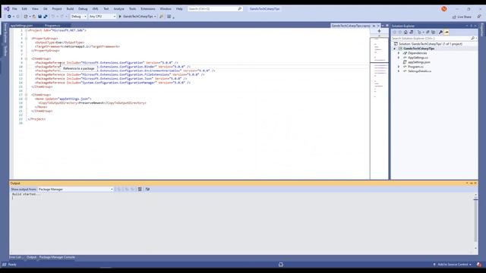
Task: Click background tasks icon in status bar
Action: point(281,265)
